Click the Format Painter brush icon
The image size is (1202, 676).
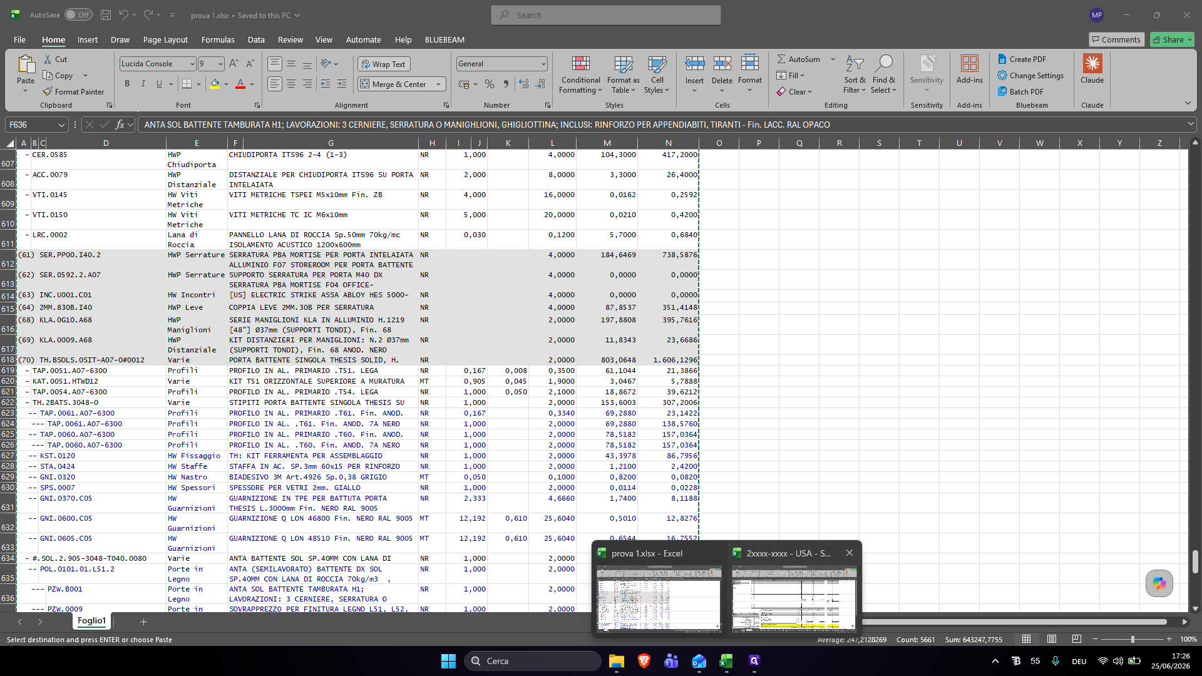click(x=48, y=91)
